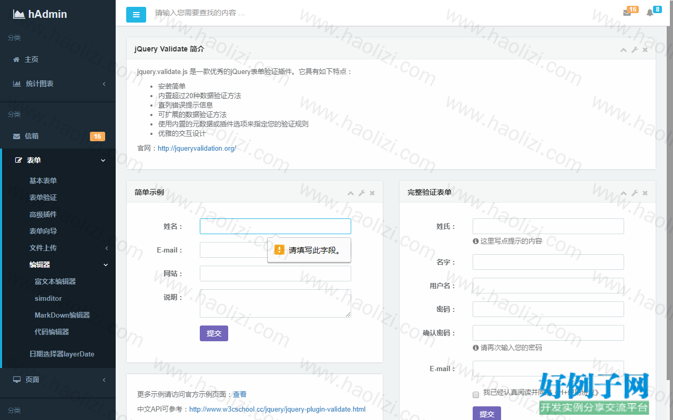Open wrench settings in 完整验证表单 panel
This screenshot has width=673, height=420.
[x=635, y=193]
